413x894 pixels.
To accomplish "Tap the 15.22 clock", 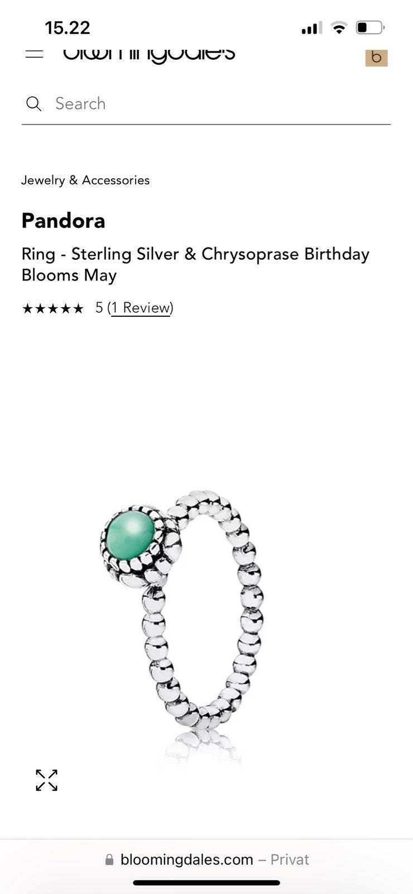I will (68, 27).
